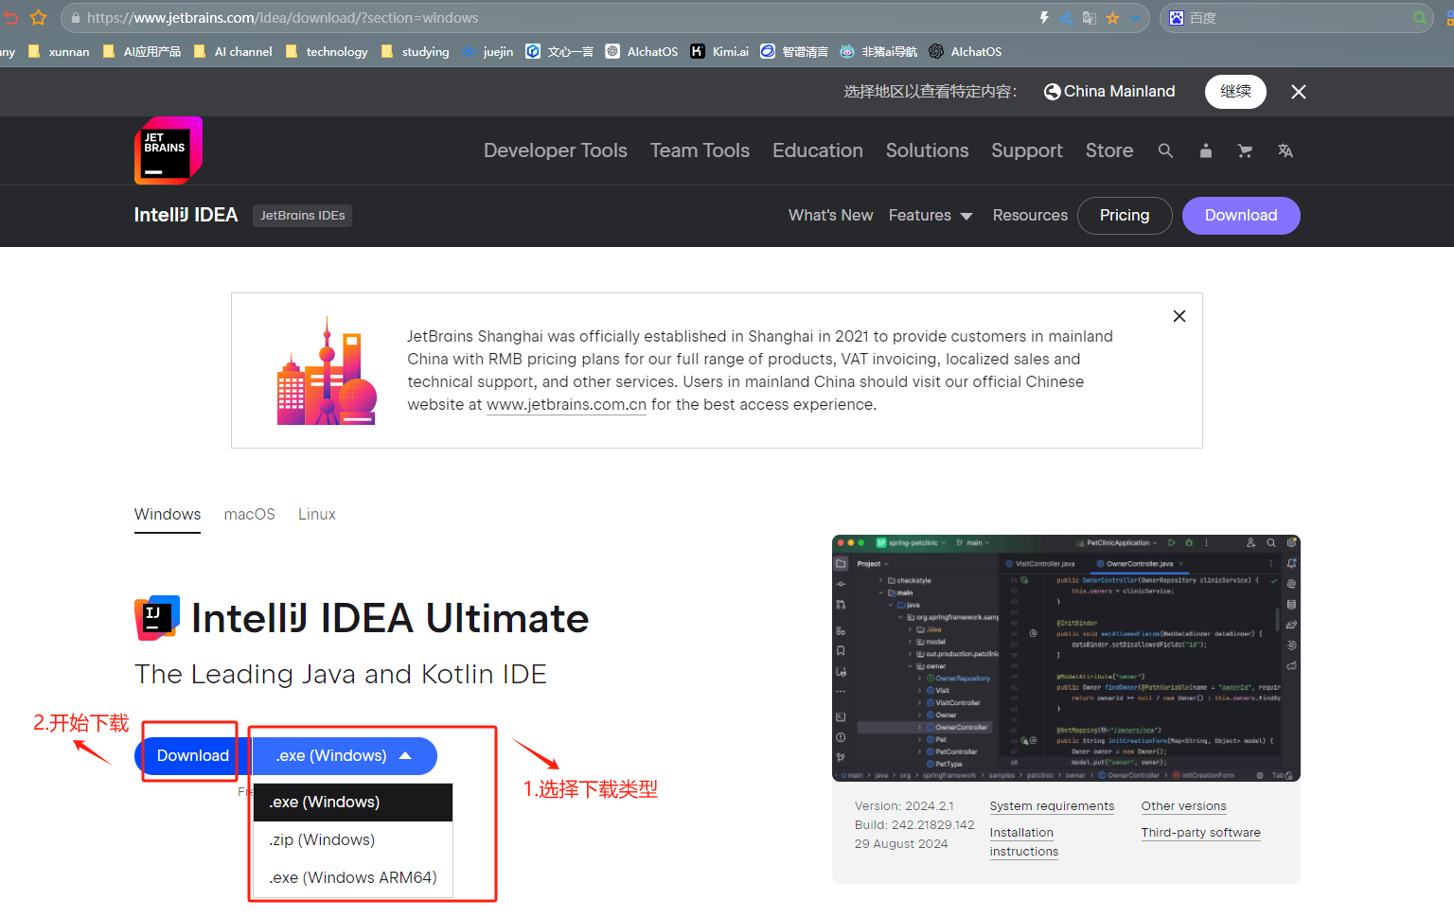Open the Resources link

[x=1030, y=216]
